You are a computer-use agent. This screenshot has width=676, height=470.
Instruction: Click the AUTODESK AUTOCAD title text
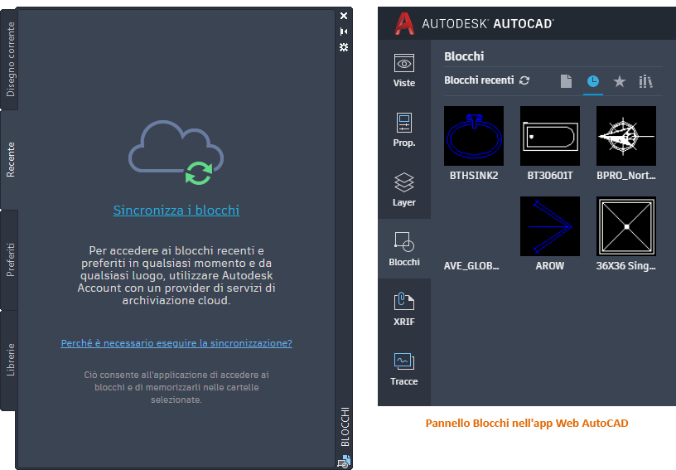coord(488,23)
